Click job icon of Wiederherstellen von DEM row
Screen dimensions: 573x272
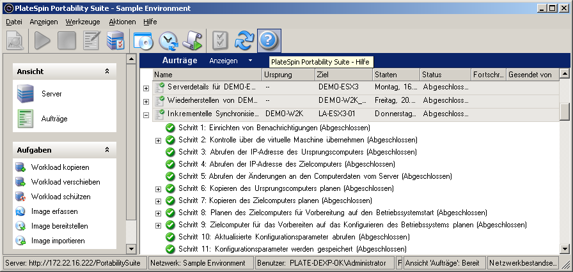160,101
